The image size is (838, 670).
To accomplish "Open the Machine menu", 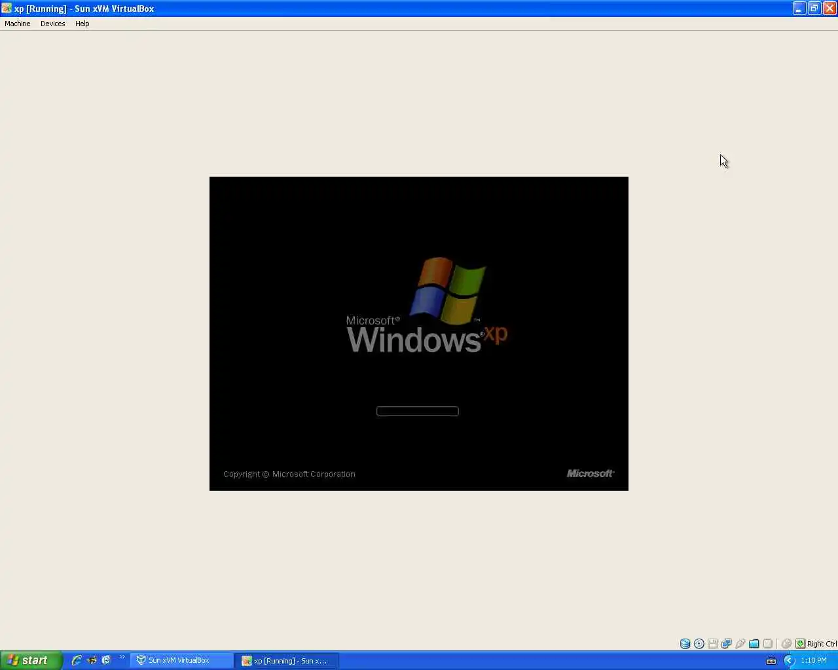I will point(18,24).
